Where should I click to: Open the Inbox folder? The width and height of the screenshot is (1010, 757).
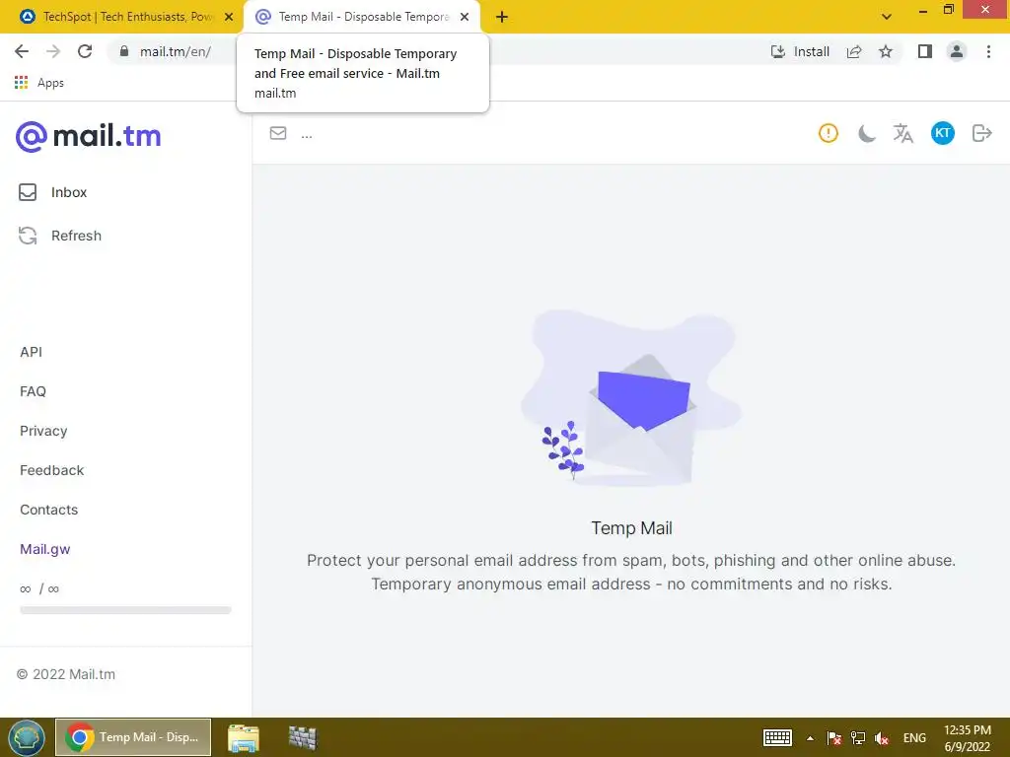click(53, 192)
